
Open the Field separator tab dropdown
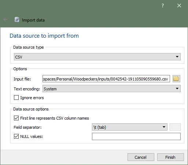(130, 127)
